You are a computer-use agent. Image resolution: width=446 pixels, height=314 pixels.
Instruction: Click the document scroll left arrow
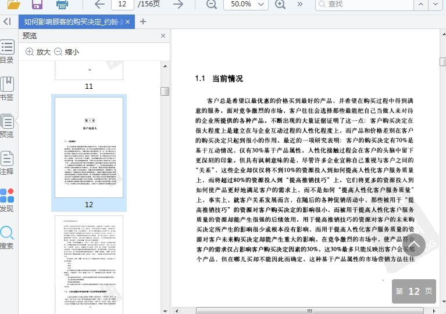[x=177, y=311]
